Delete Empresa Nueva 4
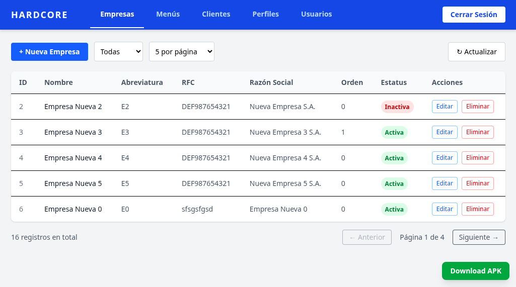Screen dimensions: 516x287 (x=478, y=158)
